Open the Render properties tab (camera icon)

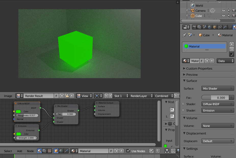[x=194, y=27]
